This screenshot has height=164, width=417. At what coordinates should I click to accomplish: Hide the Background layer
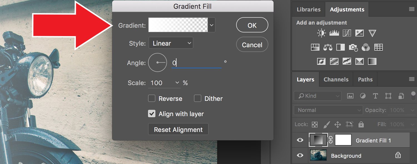300,155
